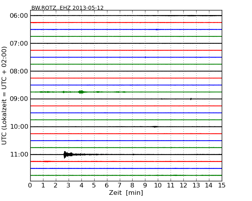Click the x-axis label Zeit [min]
This screenshot has width=252, height=201.
126,192
